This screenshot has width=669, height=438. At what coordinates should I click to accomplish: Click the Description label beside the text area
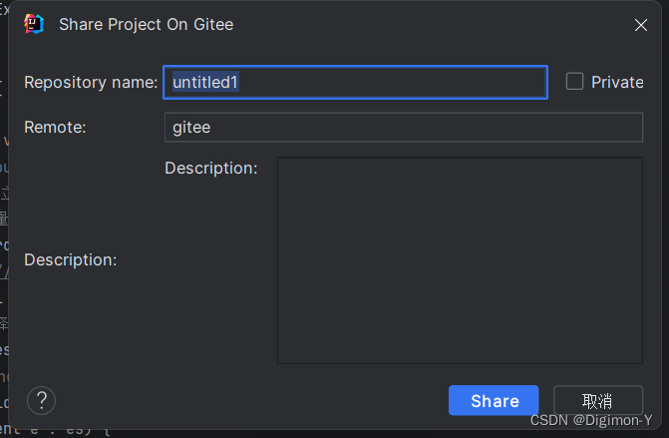(x=211, y=168)
